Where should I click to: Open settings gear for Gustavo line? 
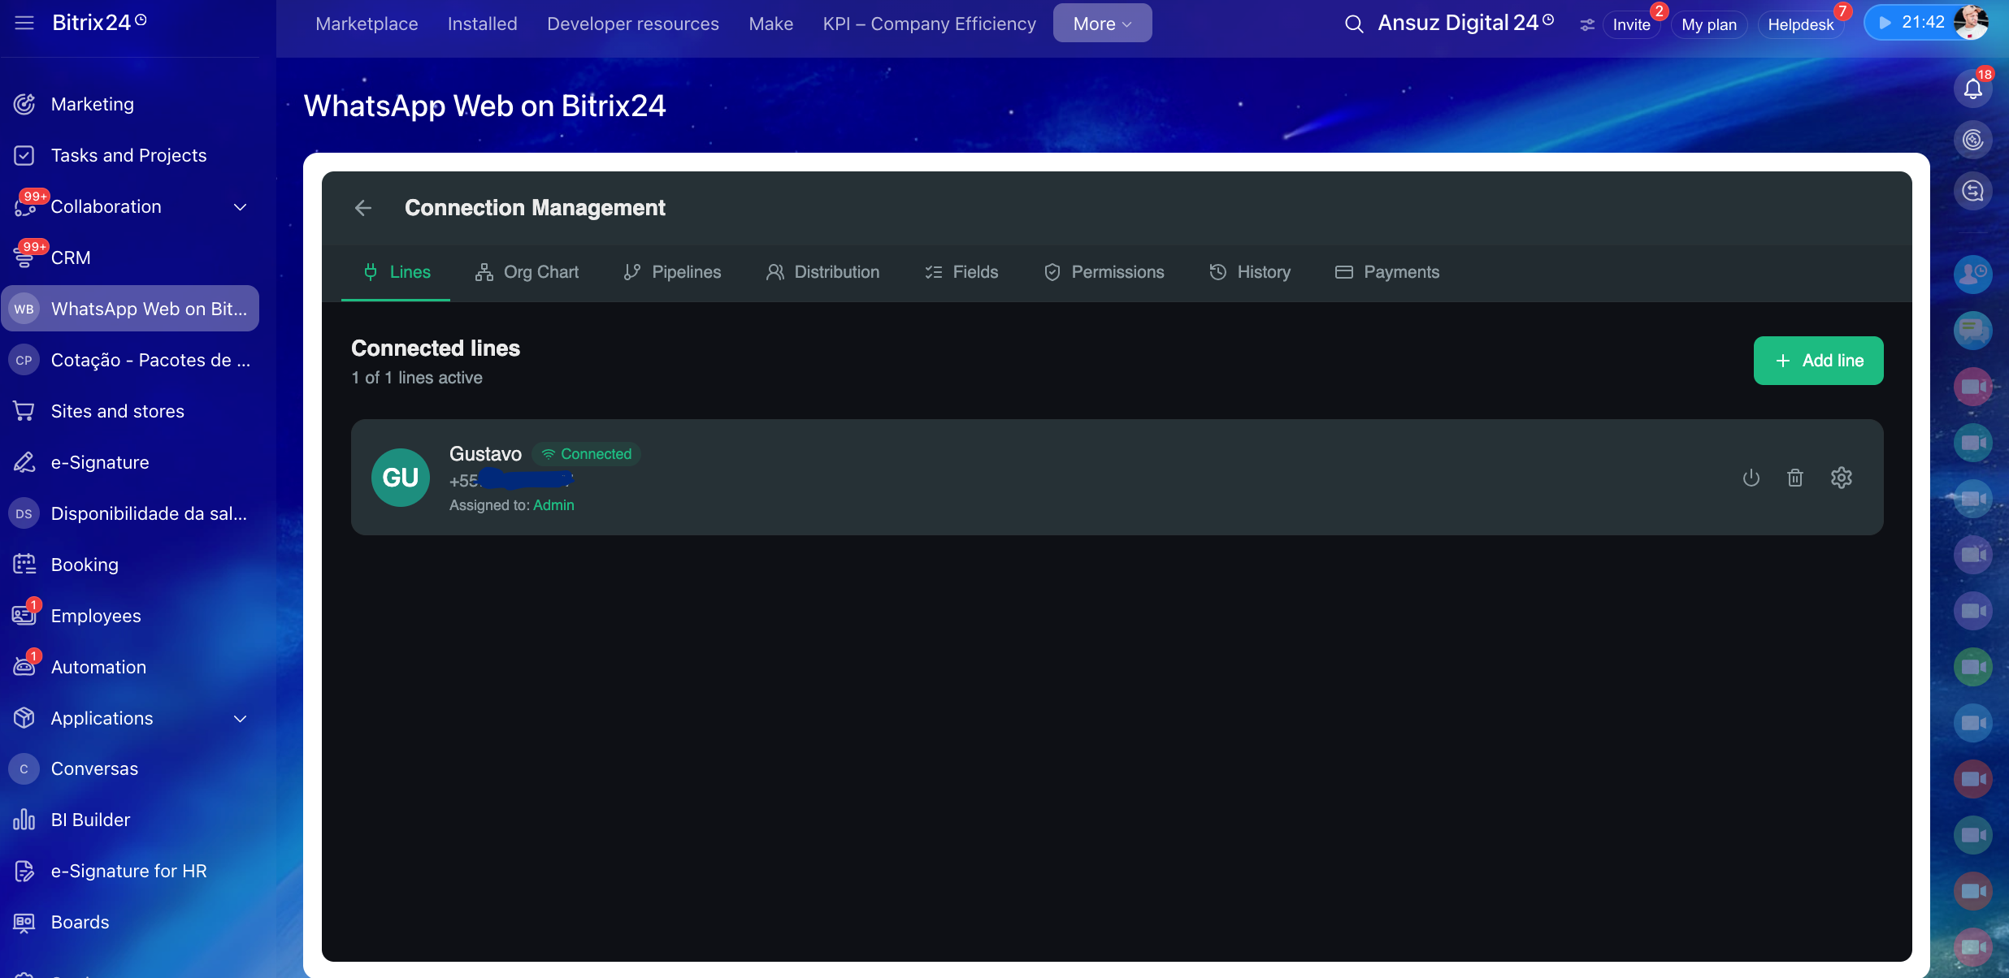pyautogui.click(x=1841, y=478)
